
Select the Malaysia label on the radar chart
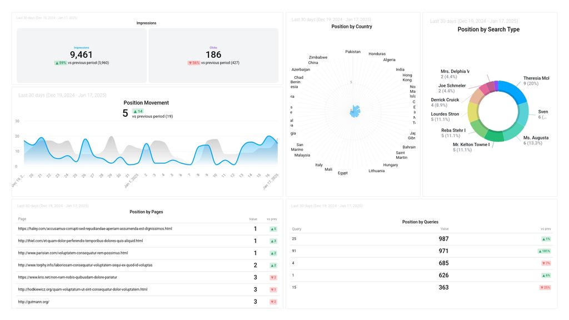(x=302, y=156)
